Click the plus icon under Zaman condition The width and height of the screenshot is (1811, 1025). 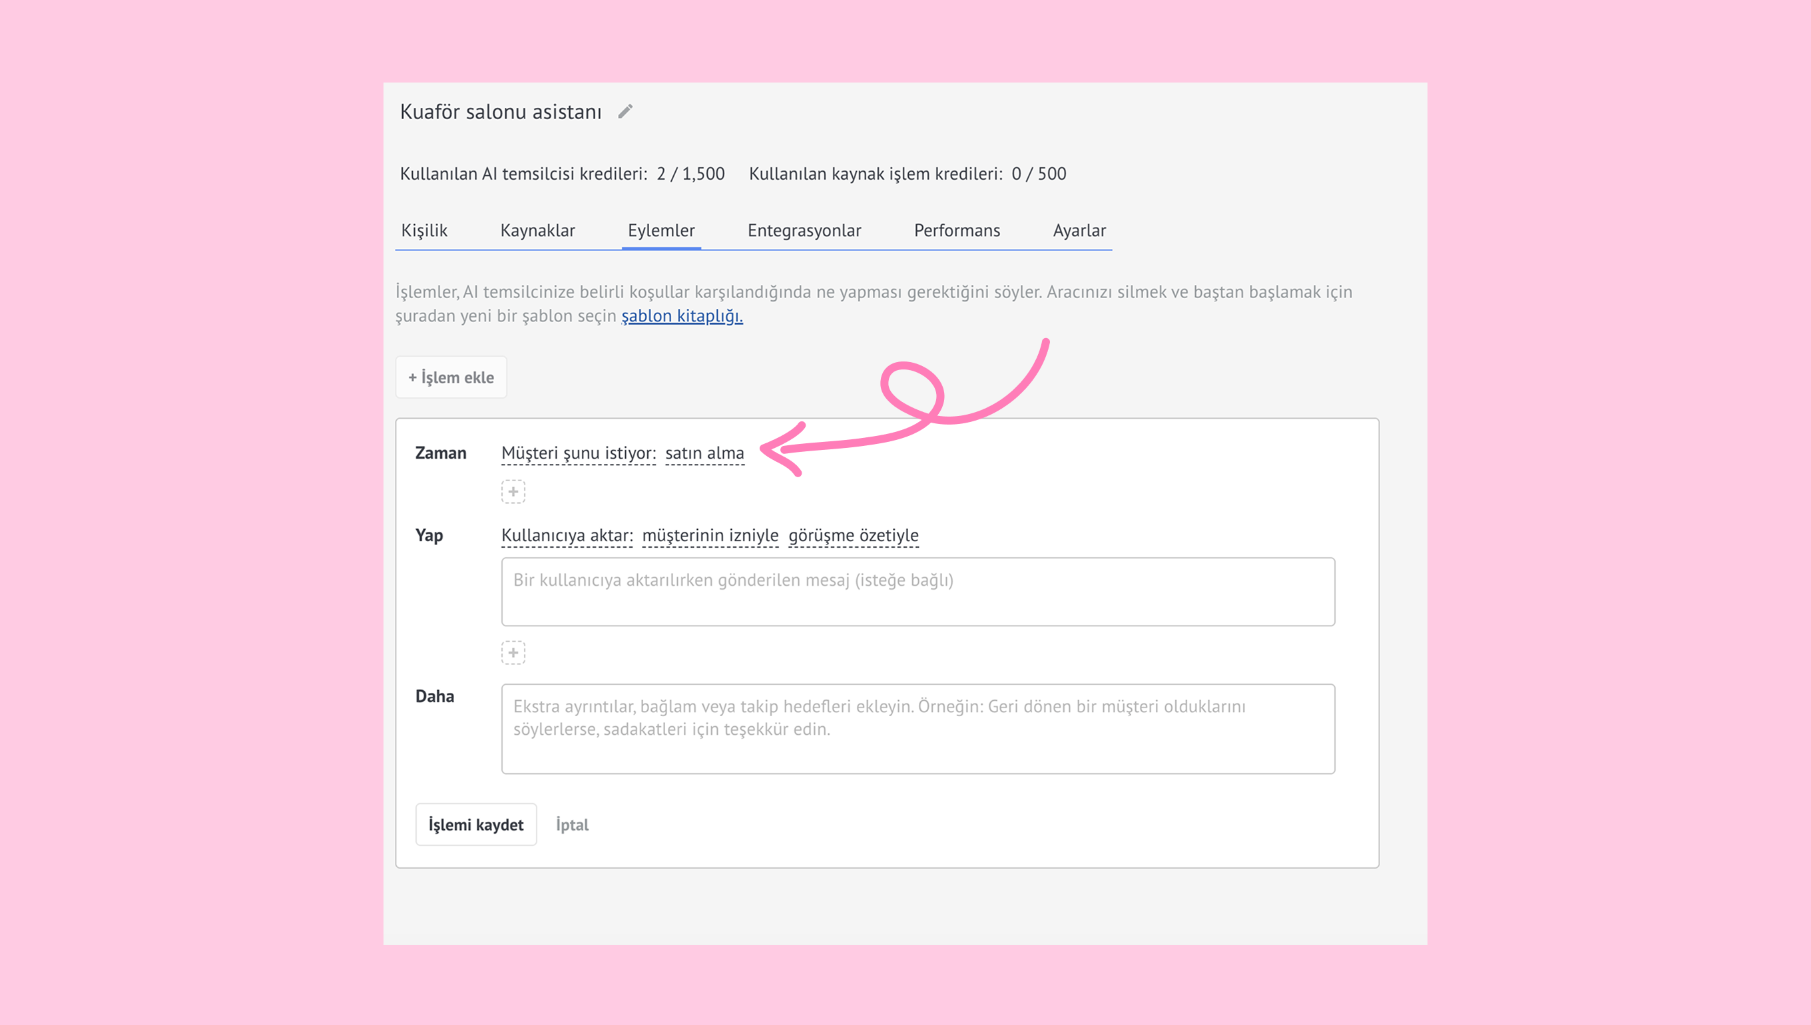point(513,491)
